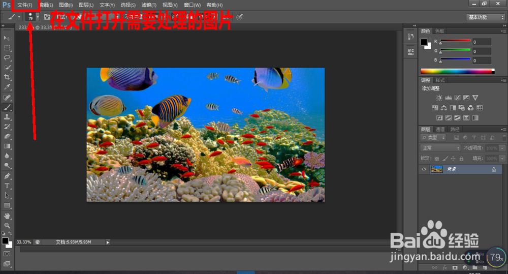
Task: Expand status bar info arrow
Action: [x=108, y=242]
